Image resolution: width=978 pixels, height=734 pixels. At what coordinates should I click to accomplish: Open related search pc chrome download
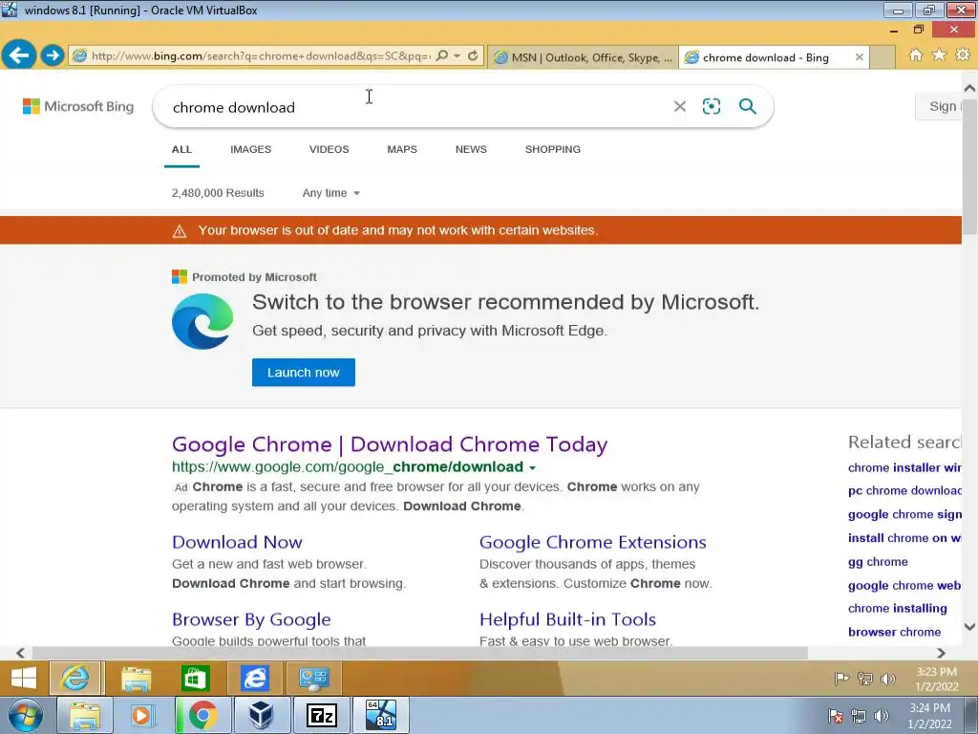click(904, 490)
